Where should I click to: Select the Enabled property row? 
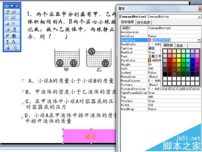(141, 52)
